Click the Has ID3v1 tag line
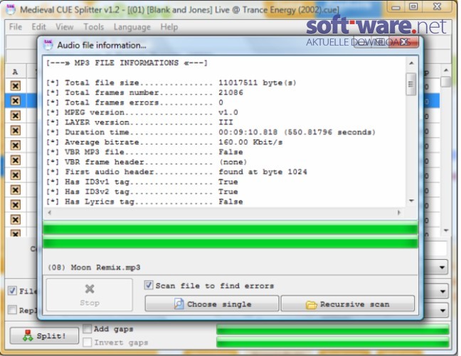Viewport: 461px width, 356px height. tap(142, 182)
